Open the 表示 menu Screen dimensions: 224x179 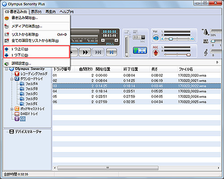(36, 12)
